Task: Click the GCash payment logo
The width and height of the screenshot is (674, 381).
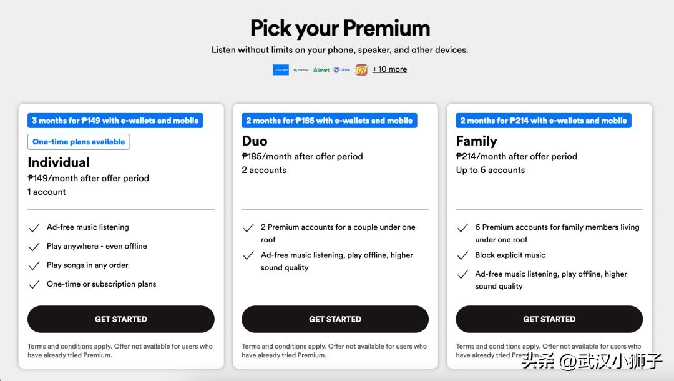Action: (281, 70)
